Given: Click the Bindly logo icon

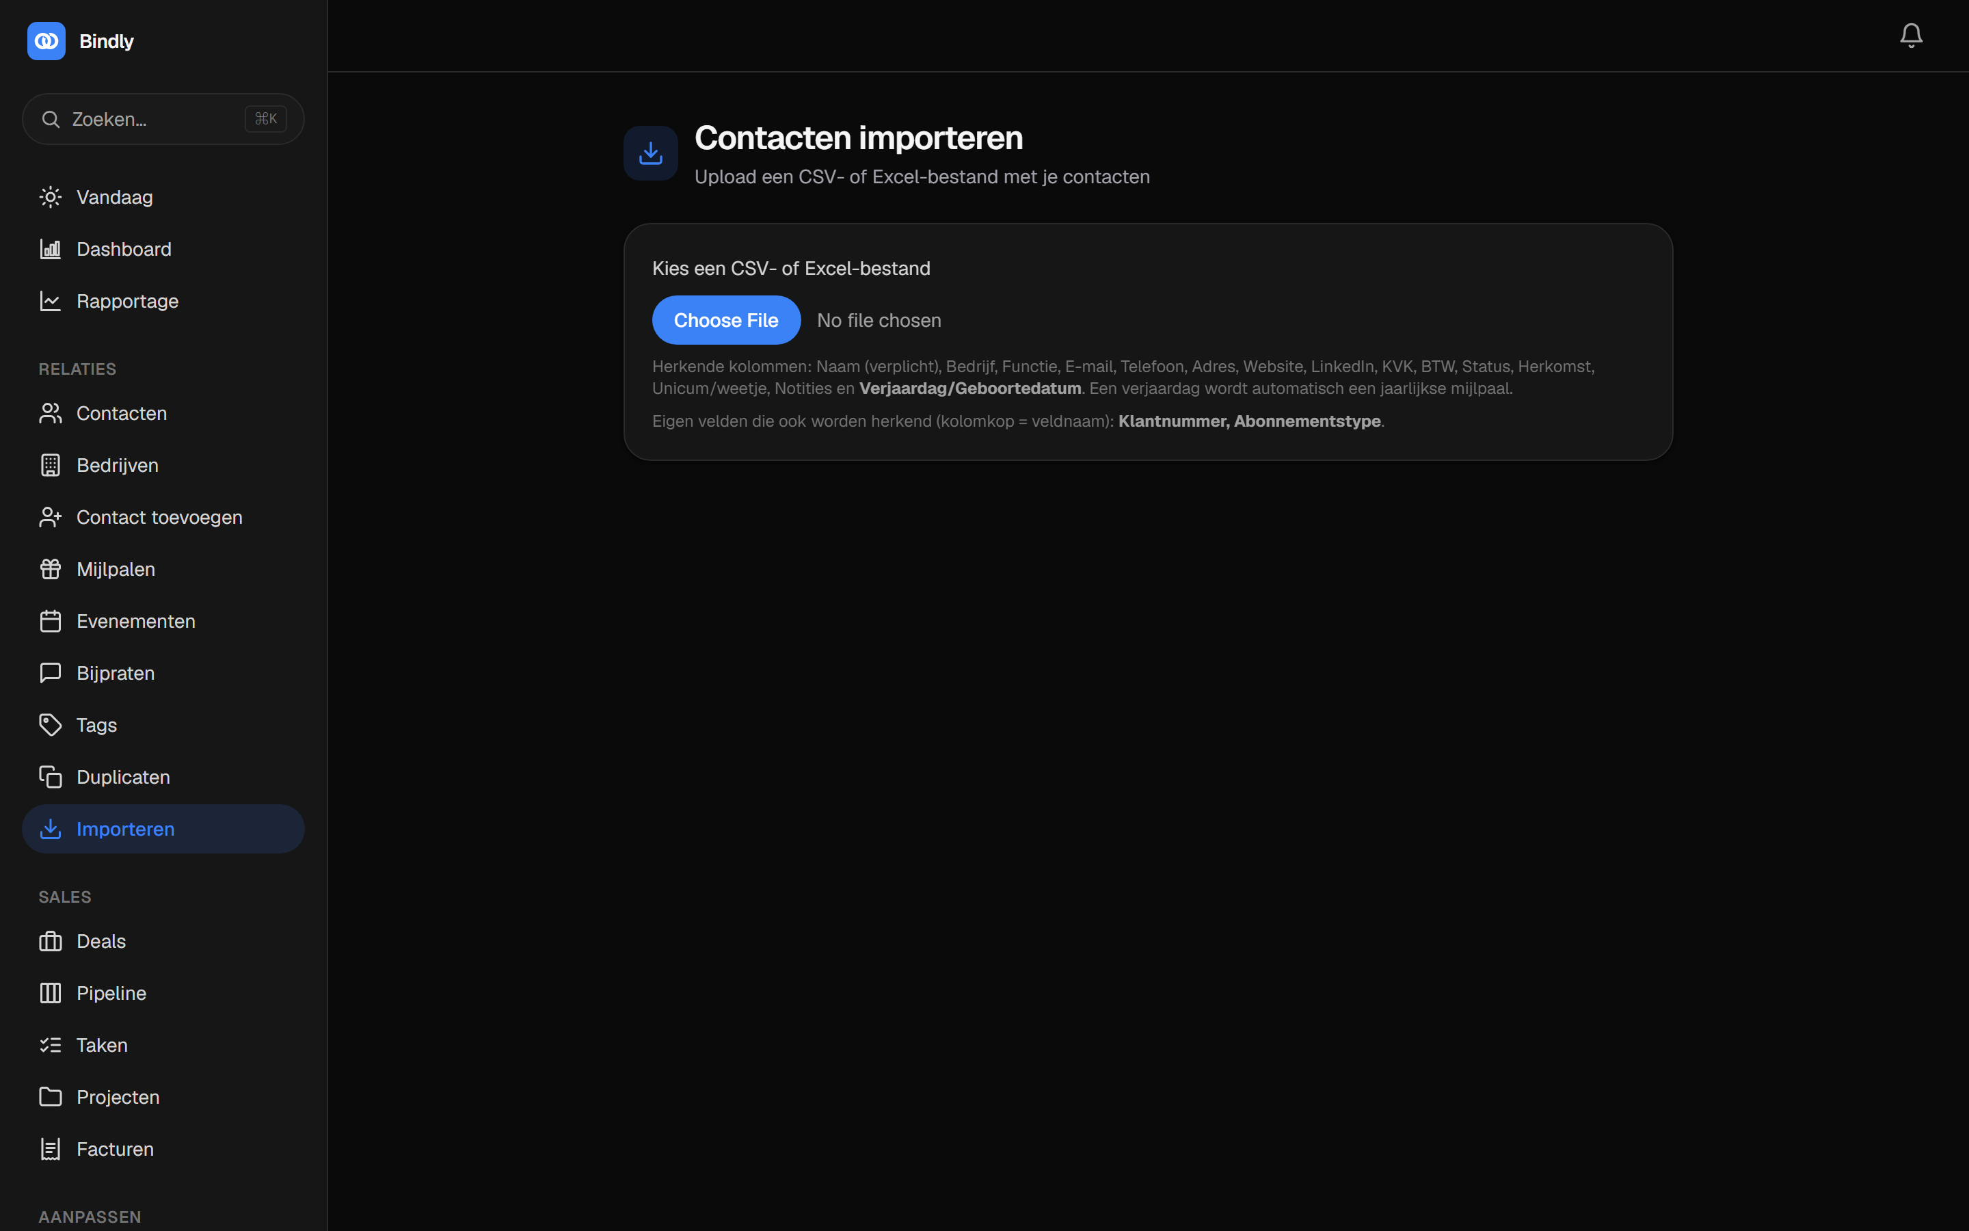Looking at the screenshot, I should point(46,41).
